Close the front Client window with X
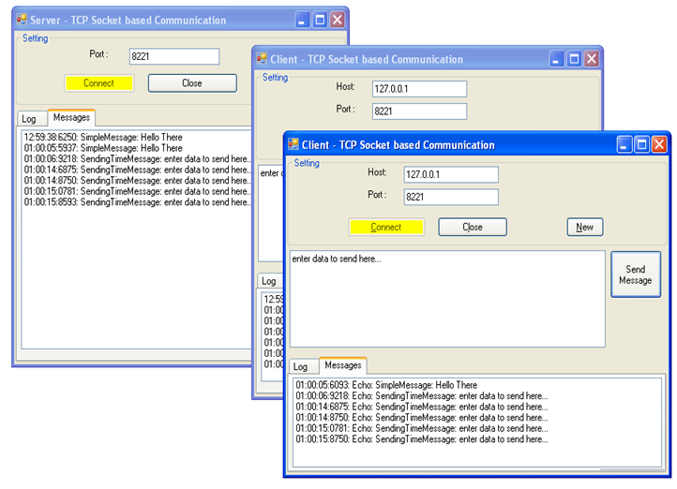This screenshot has height=489, width=677. click(x=659, y=144)
